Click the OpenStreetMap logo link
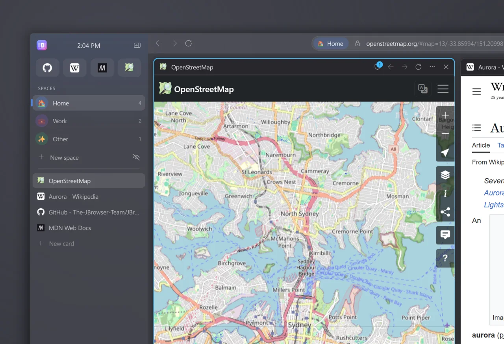Screen dimensions: 504x344 (x=196, y=89)
